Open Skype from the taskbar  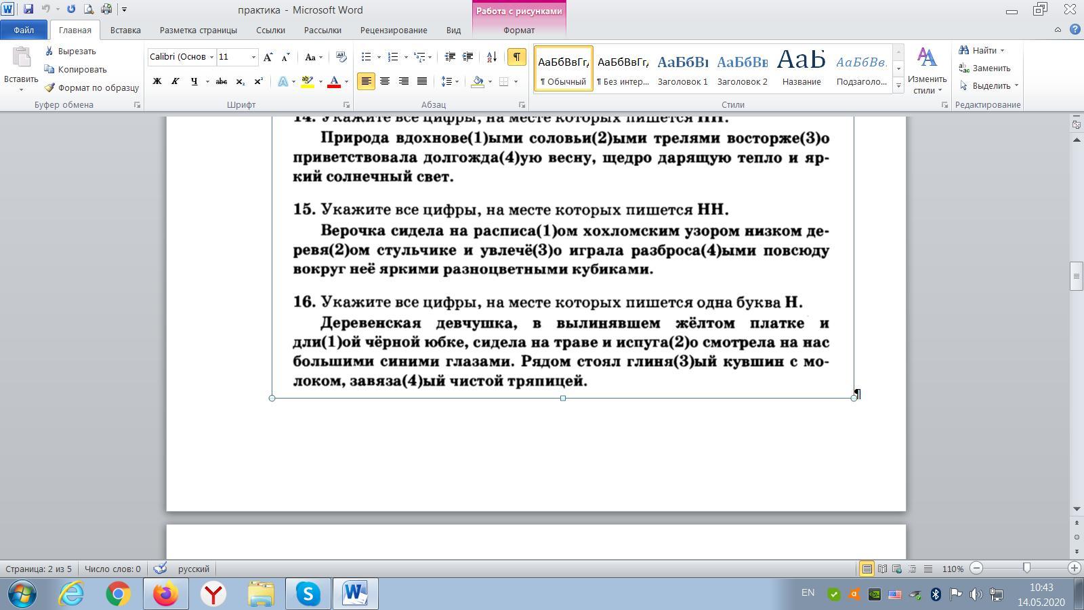click(308, 594)
